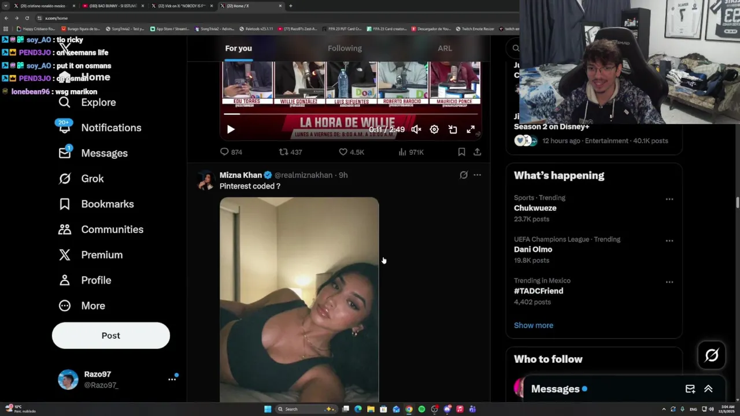Open video settings gear
This screenshot has width=740, height=416.
pos(434,129)
